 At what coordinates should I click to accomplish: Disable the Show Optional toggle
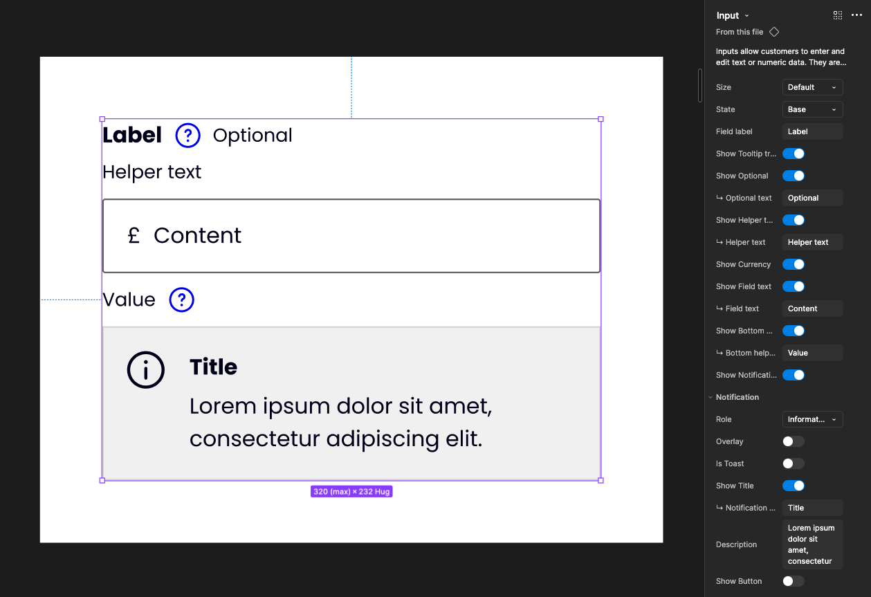794,176
